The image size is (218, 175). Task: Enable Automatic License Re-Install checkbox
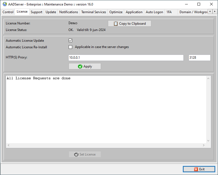tap(70, 47)
